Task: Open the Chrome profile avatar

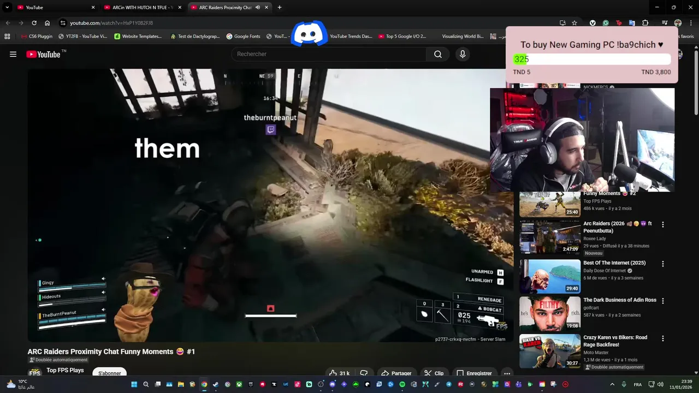Action: [x=678, y=23]
